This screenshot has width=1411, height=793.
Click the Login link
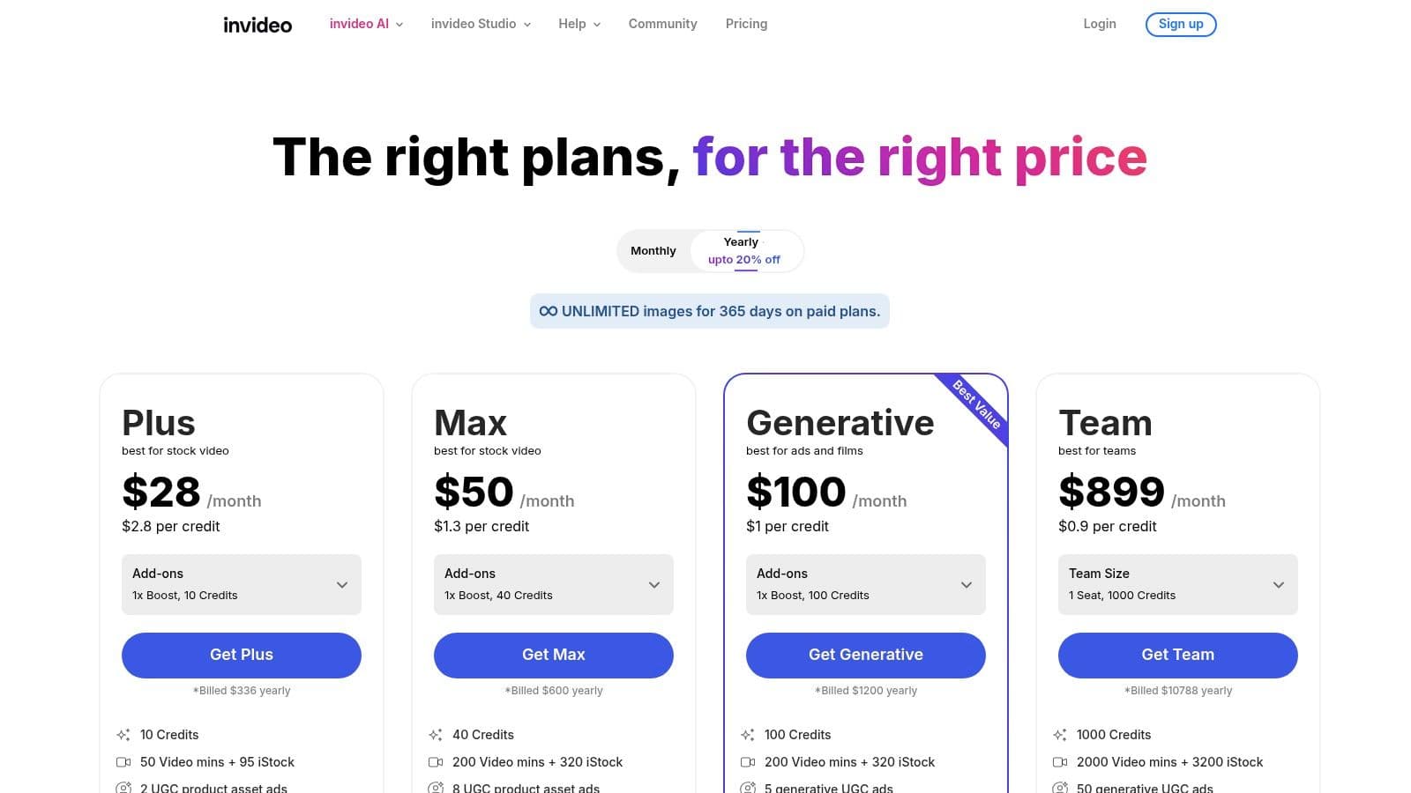(1099, 24)
